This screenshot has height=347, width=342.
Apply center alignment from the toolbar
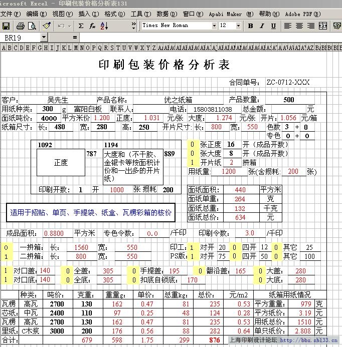(299, 26)
